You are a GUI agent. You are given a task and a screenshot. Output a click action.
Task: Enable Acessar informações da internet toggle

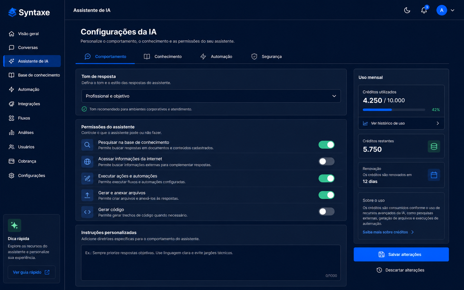point(327,162)
